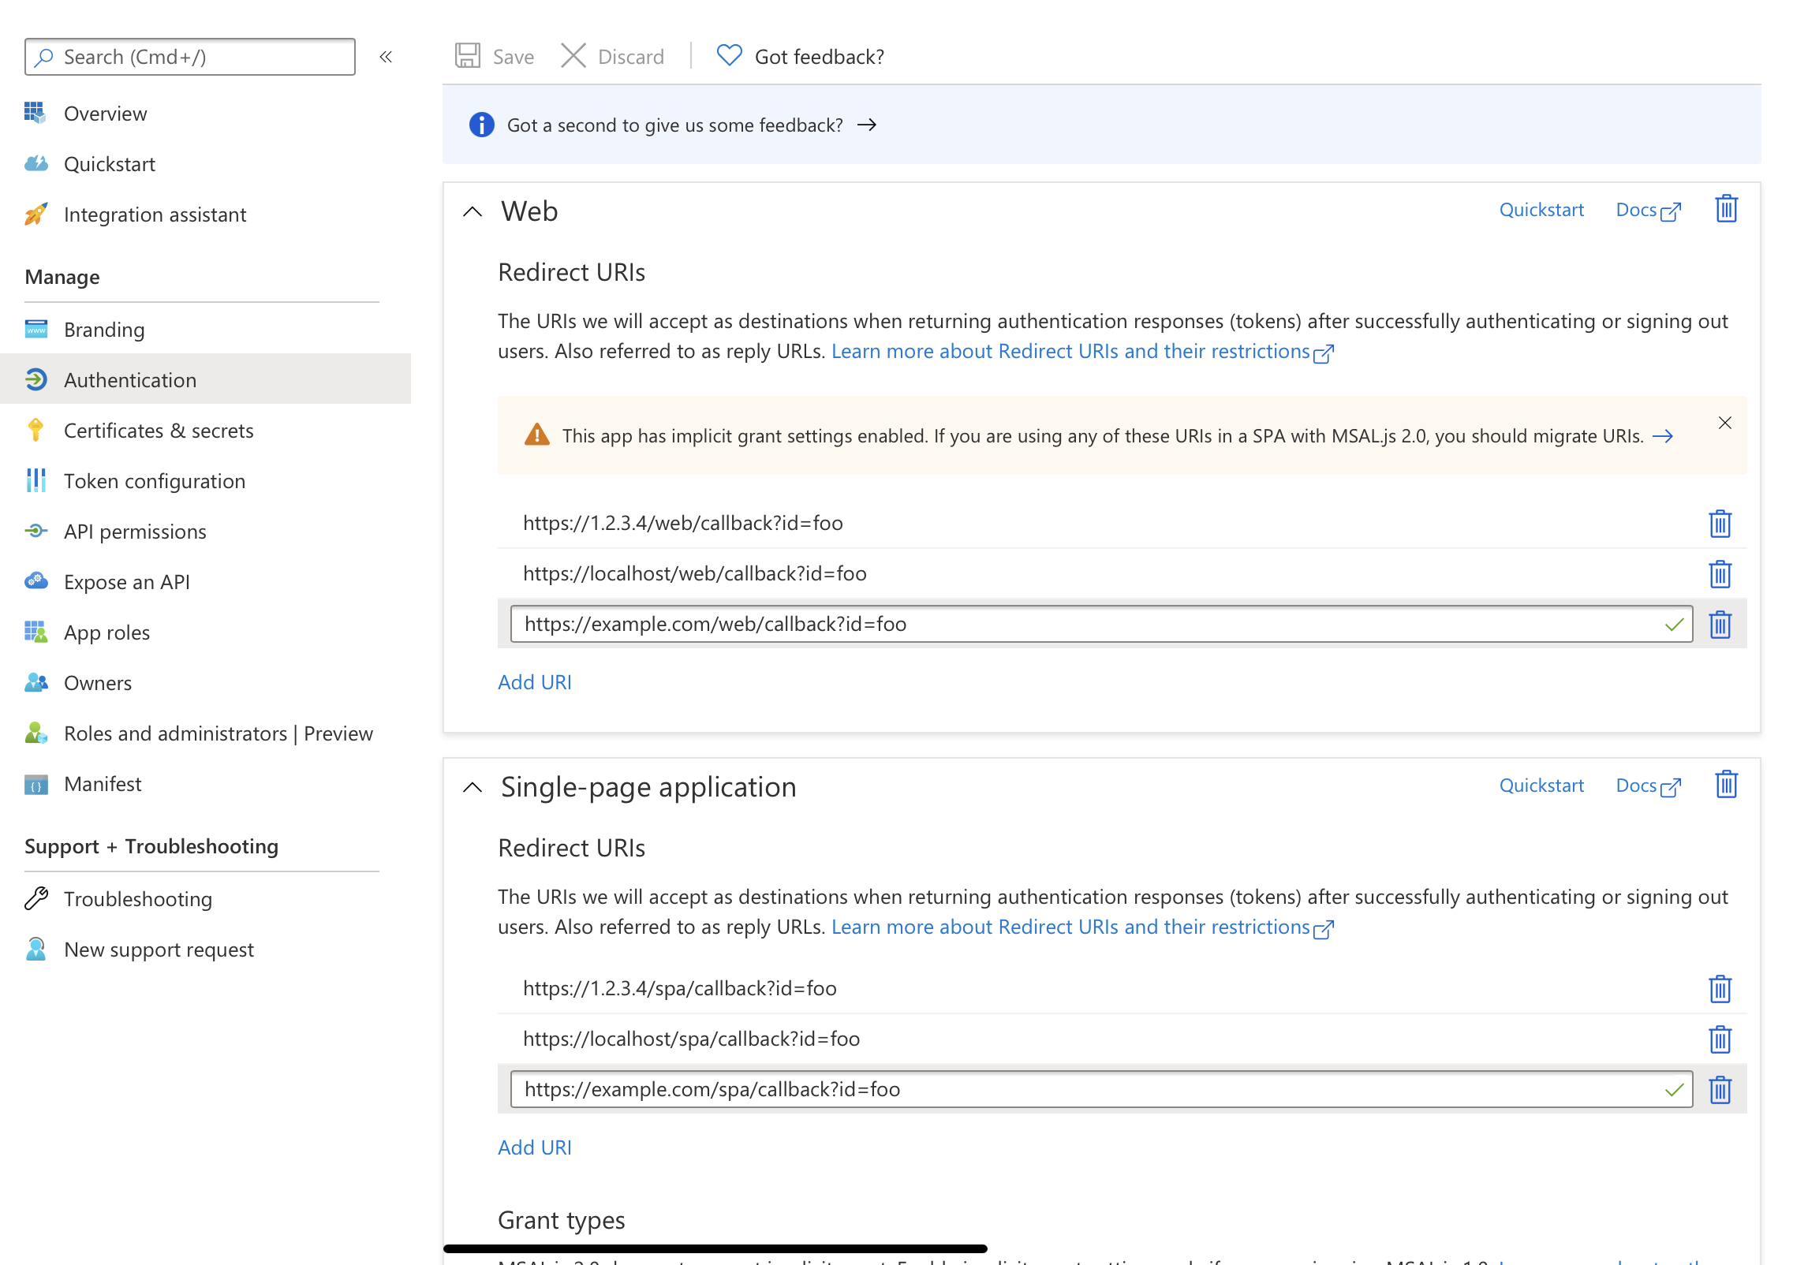Switch to the Branding page
Screen dimensions: 1793x1265
103,329
